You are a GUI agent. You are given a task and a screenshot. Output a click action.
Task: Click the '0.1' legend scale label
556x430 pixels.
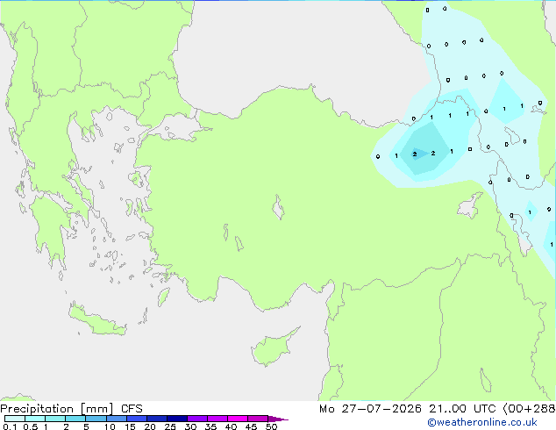pyautogui.click(x=10, y=426)
